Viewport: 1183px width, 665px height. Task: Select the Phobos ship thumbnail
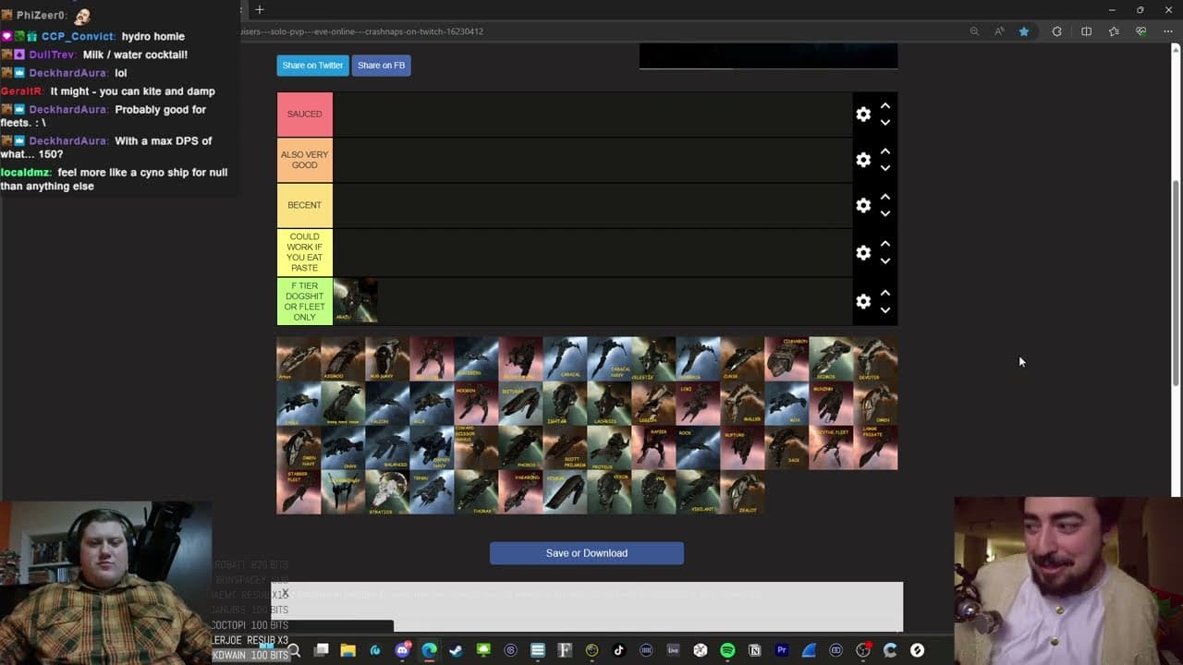[x=521, y=448]
